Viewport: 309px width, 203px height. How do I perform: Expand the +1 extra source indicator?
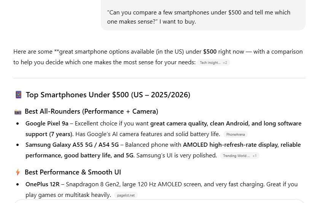coord(254,155)
